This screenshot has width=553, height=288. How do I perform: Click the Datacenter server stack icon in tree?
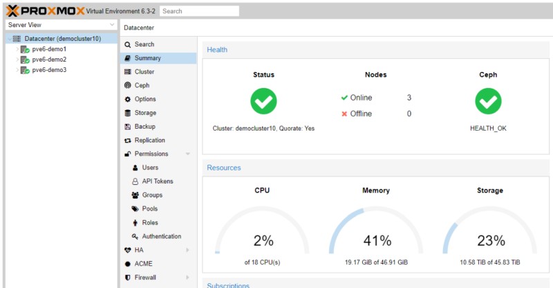17,39
